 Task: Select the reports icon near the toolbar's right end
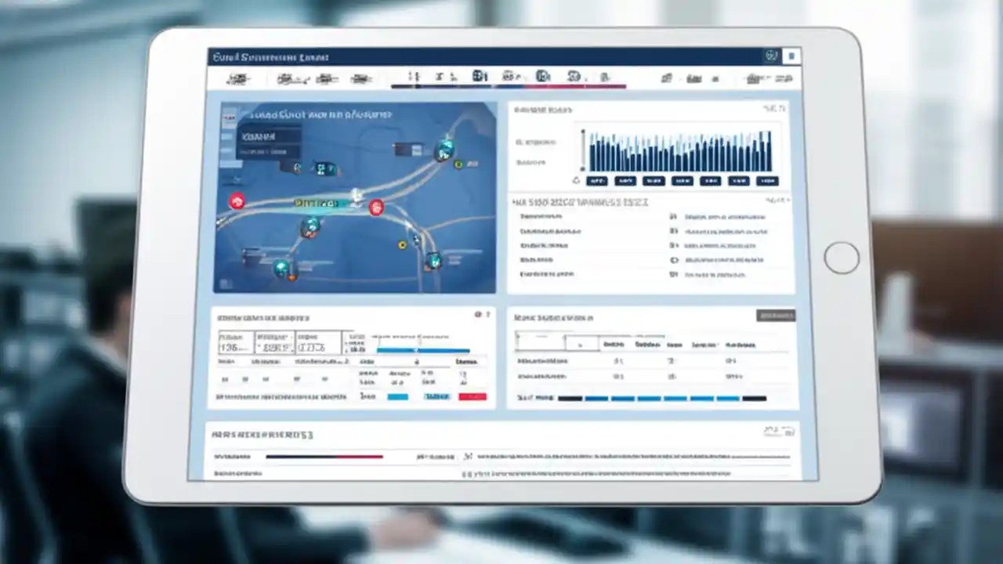pyautogui.click(x=754, y=78)
